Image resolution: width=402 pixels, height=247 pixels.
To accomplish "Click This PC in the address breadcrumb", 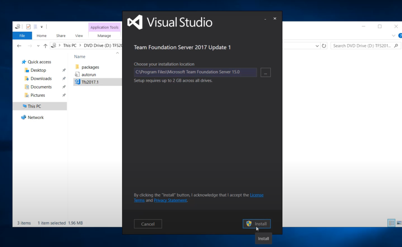I will 70,45.
